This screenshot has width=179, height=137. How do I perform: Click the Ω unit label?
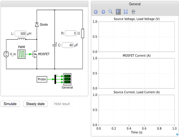coord(78,33)
